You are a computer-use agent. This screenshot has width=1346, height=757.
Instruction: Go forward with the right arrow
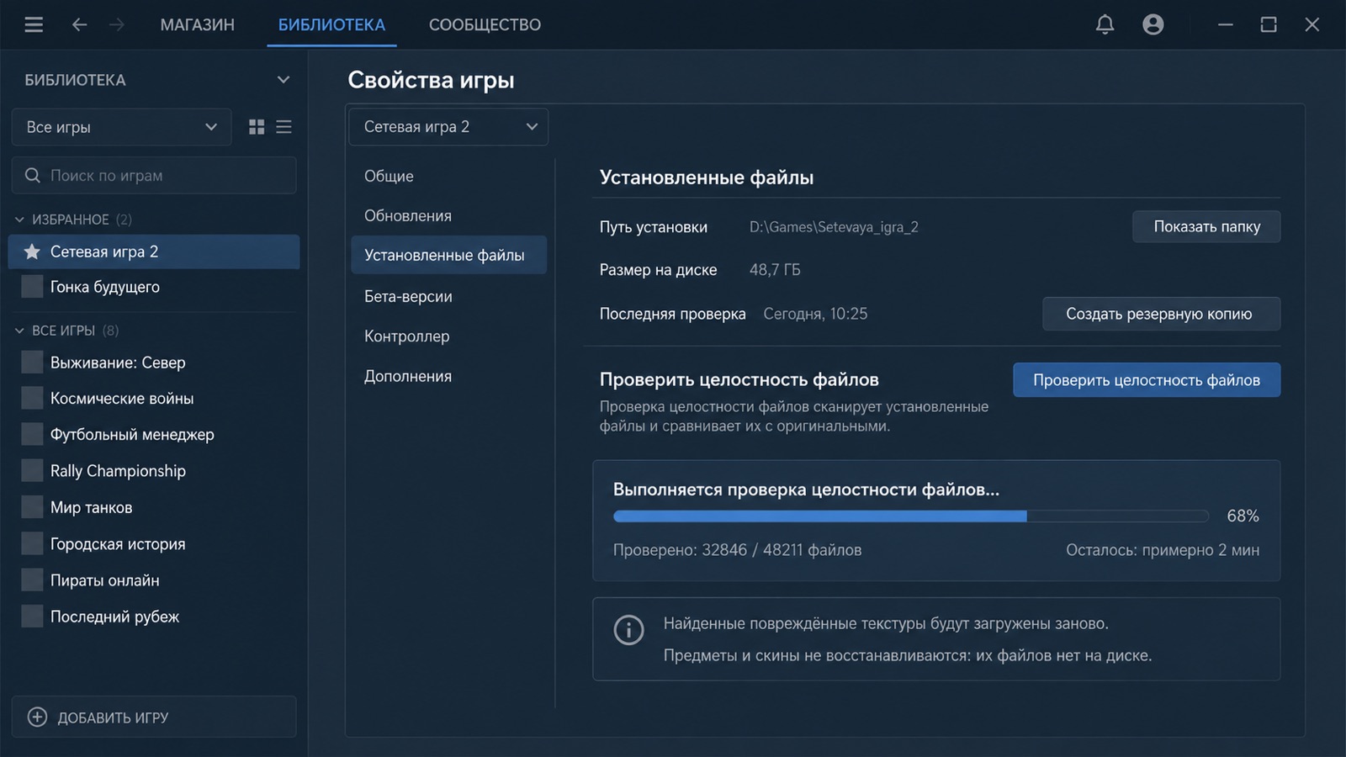point(117,24)
